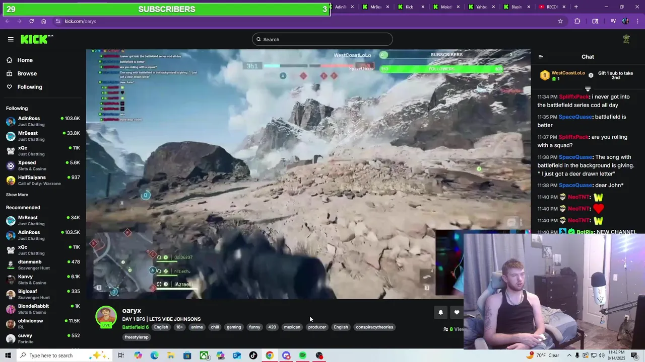645x362 pixels.
Task: Click the freestylerap tag
Action: [137, 337]
